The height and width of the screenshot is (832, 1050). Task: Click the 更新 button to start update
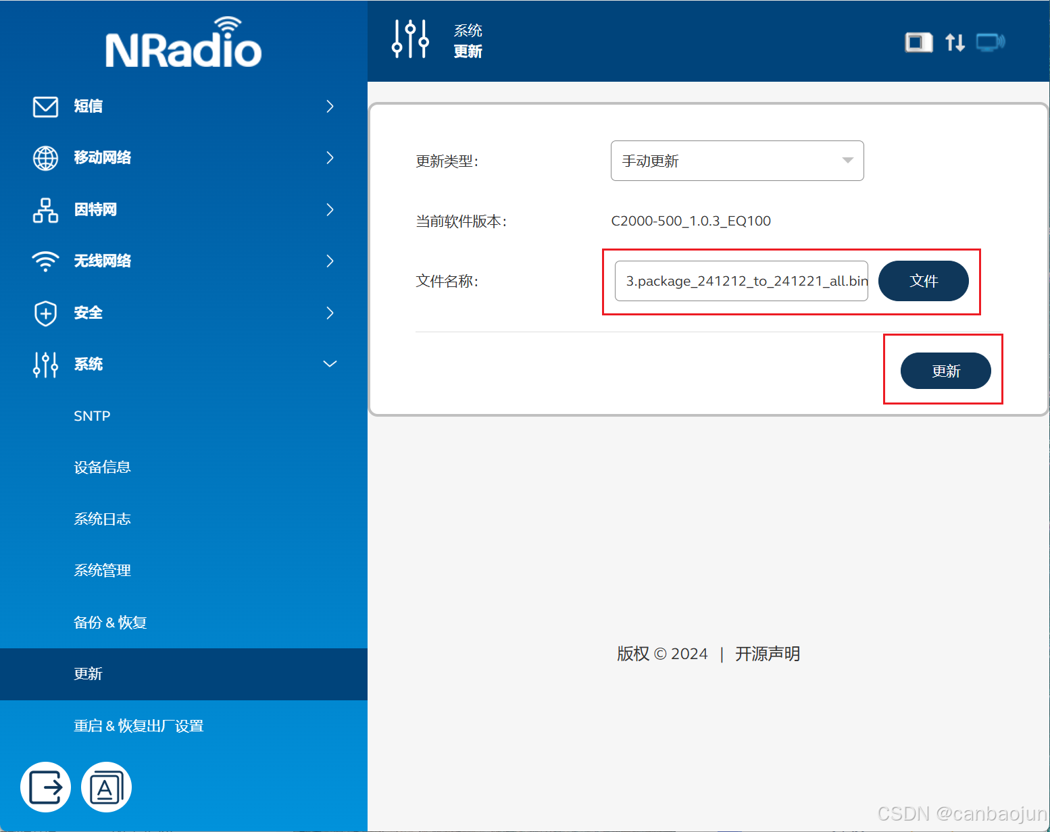pos(945,371)
